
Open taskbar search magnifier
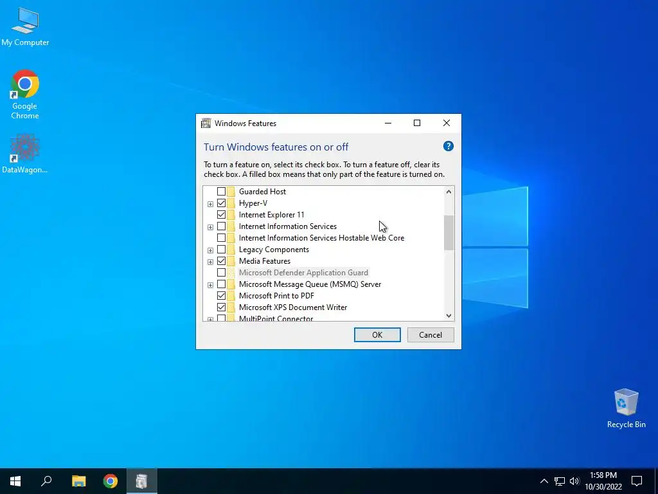[x=46, y=481]
